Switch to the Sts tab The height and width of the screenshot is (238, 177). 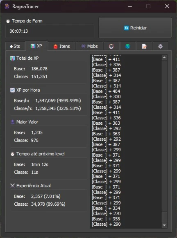point(15,46)
